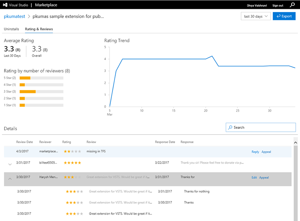The image size is (300, 221).
Task: Click the Reviewer column header
Action: [45, 142]
